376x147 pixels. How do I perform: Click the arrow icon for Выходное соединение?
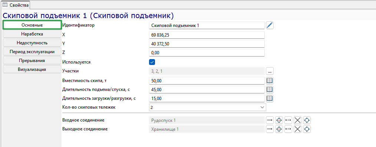coord(270,129)
